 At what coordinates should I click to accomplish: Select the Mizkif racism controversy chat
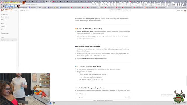click(x=9, y=40)
